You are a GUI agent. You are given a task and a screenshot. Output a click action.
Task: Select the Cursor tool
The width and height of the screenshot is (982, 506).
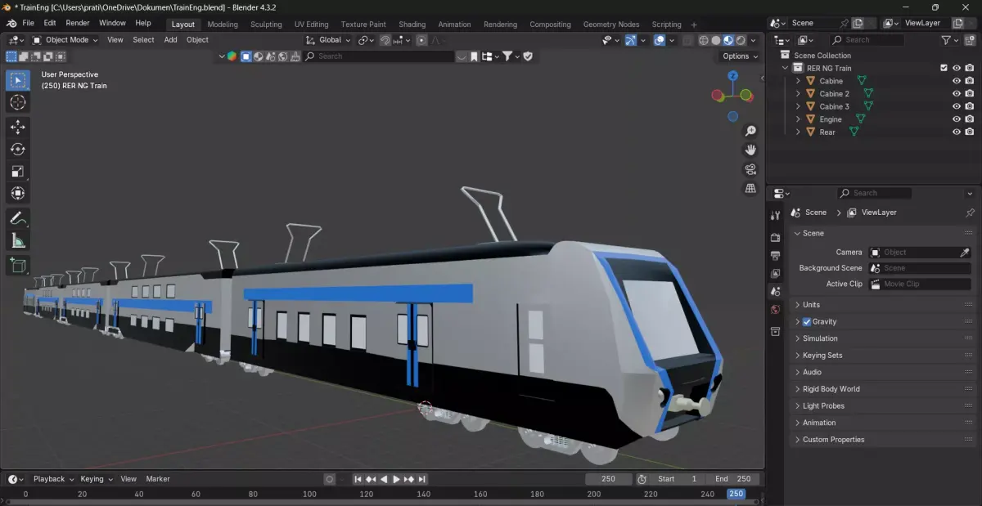click(18, 102)
